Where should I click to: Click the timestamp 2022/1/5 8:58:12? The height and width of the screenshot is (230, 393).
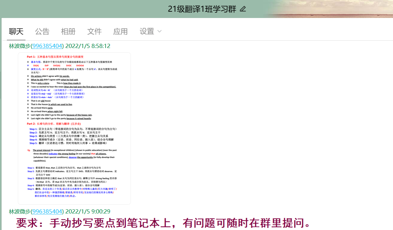pyautogui.click(x=88, y=46)
